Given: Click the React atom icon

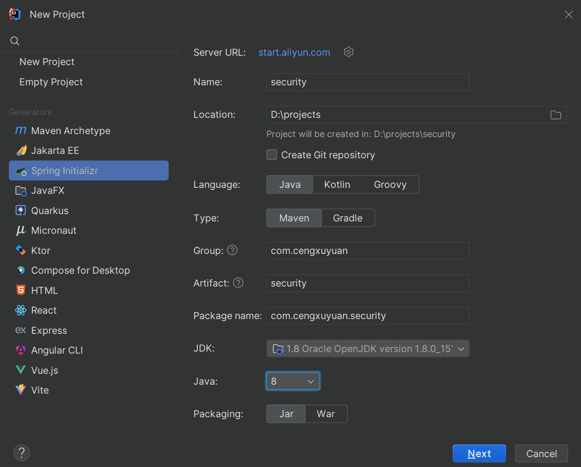Looking at the screenshot, I should (21, 310).
